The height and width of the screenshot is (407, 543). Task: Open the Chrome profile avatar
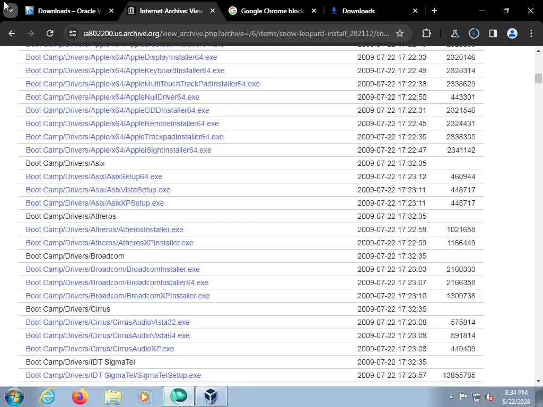512,33
